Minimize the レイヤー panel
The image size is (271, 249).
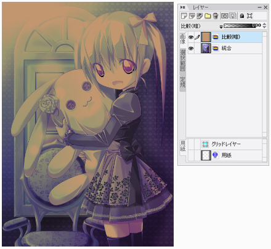click(259, 7)
